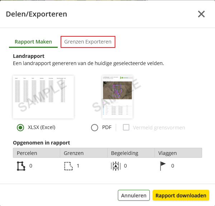This screenshot has height=206, width=215.
Task: Click the Excel sample report thumbnail
Action: click(43, 97)
